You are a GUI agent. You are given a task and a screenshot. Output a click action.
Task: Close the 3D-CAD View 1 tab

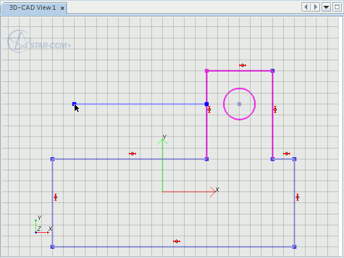[x=62, y=8]
